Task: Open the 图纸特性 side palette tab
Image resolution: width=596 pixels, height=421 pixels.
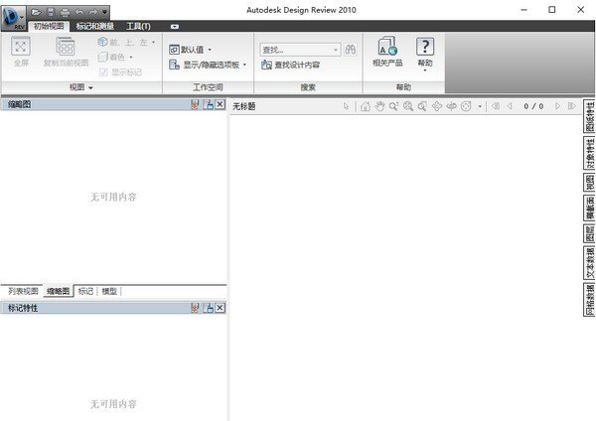Action: 589,116
